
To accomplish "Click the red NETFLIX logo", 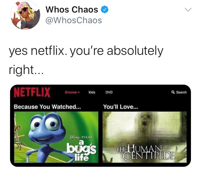I will (32, 92).
